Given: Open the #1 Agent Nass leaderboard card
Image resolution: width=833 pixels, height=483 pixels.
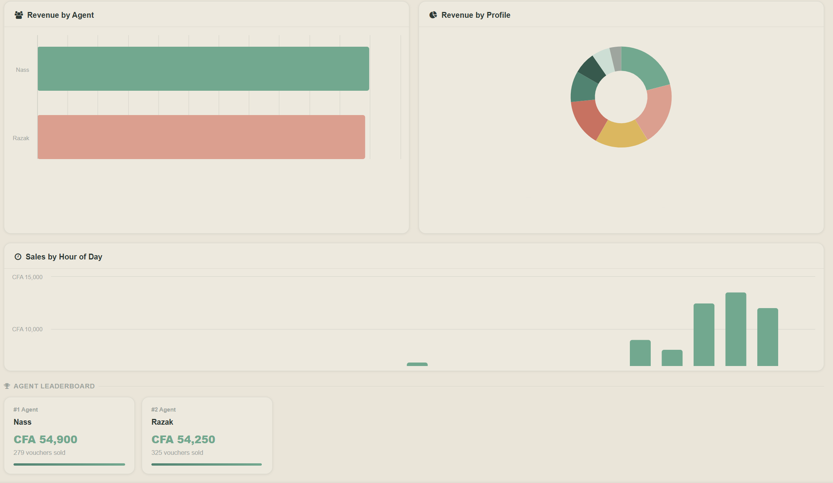Looking at the screenshot, I should [69, 435].
